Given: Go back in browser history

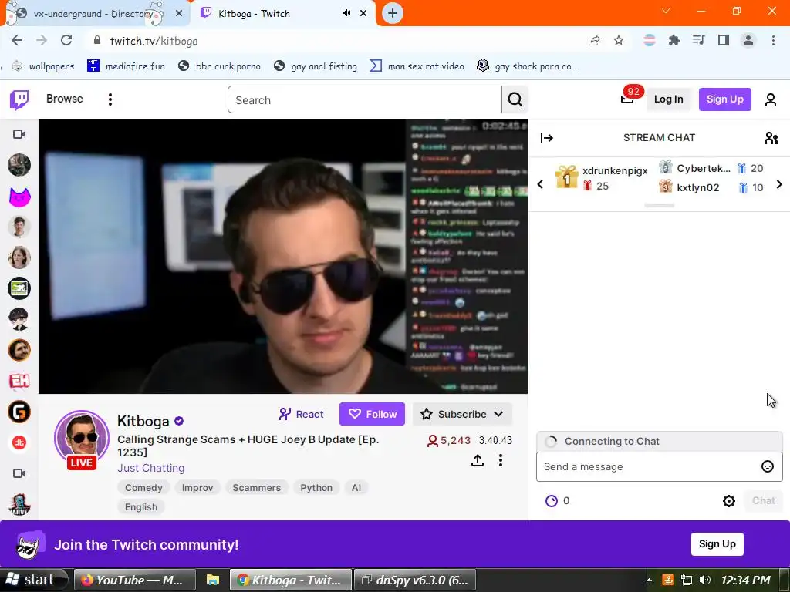Looking at the screenshot, I should pyautogui.click(x=17, y=41).
